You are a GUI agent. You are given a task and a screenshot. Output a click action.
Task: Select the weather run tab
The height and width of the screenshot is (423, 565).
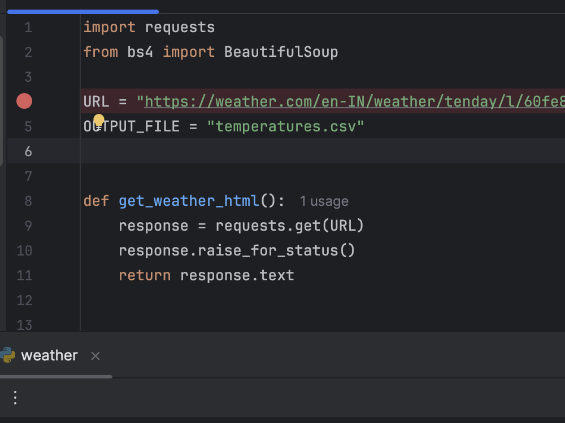click(49, 355)
